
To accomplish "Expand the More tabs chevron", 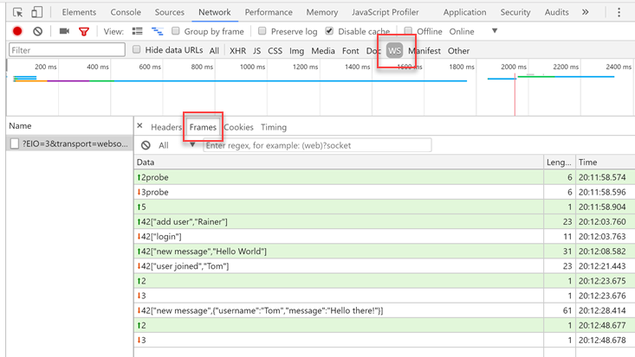I will [x=586, y=12].
